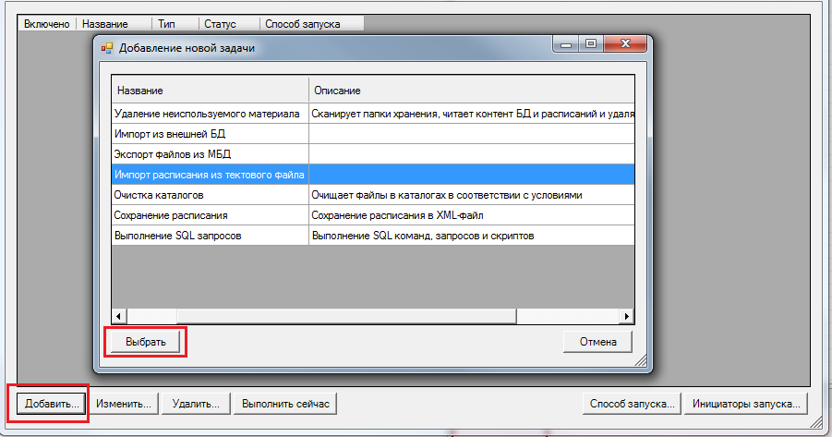The width and height of the screenshot is (832, 437).
Task: Click the horizontal scrollbar right arrow
Action: 627,316
